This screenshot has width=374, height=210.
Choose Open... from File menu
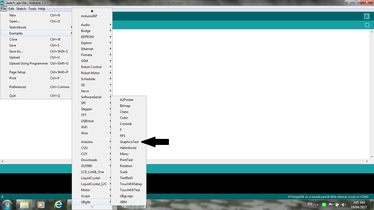[x=36, y=21]
